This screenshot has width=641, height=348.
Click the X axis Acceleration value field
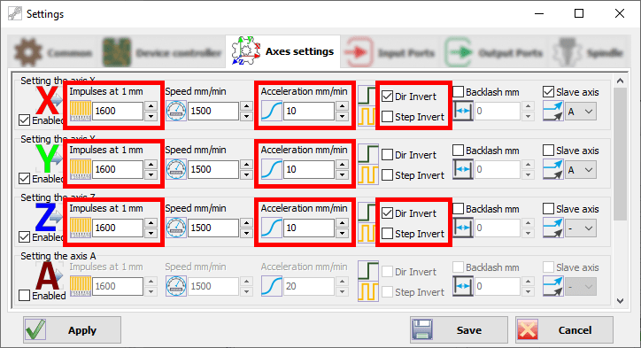(x=309, y=111)
